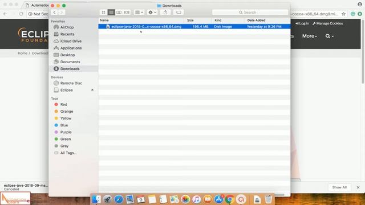Open the More menu on Eclipse site
This screenshot has width=365, height=205.
[x=309, y=36]
